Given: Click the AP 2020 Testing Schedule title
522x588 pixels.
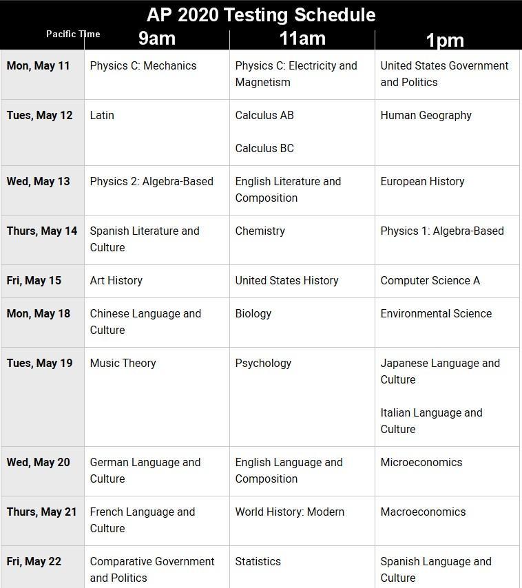Looking at the screenshot, I should pyautogui.click(x=261, y=14).
